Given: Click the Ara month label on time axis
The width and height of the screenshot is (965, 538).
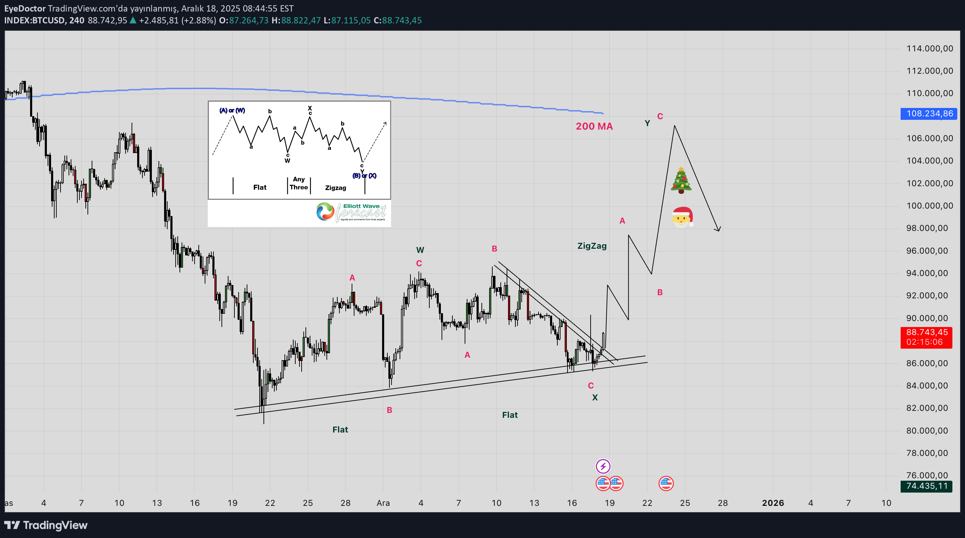Looking at the screenshot, I should coord(383,503).
